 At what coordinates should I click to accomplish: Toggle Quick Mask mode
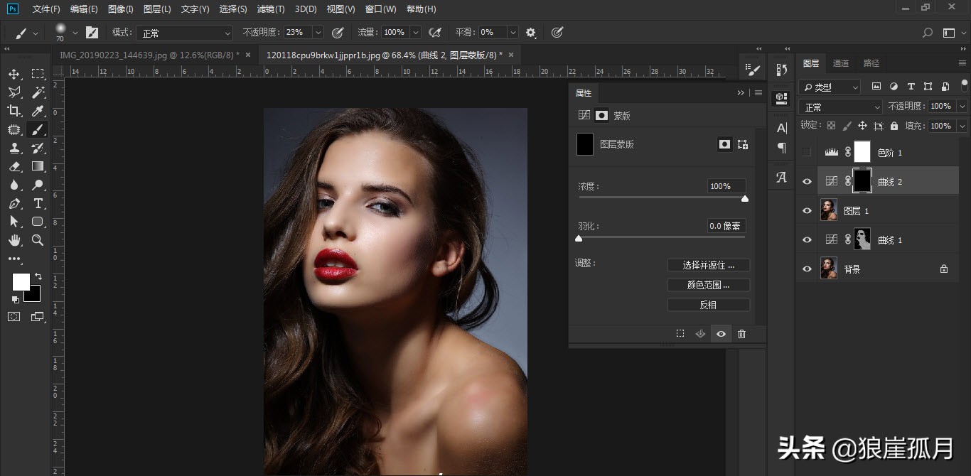coord(14,317)
